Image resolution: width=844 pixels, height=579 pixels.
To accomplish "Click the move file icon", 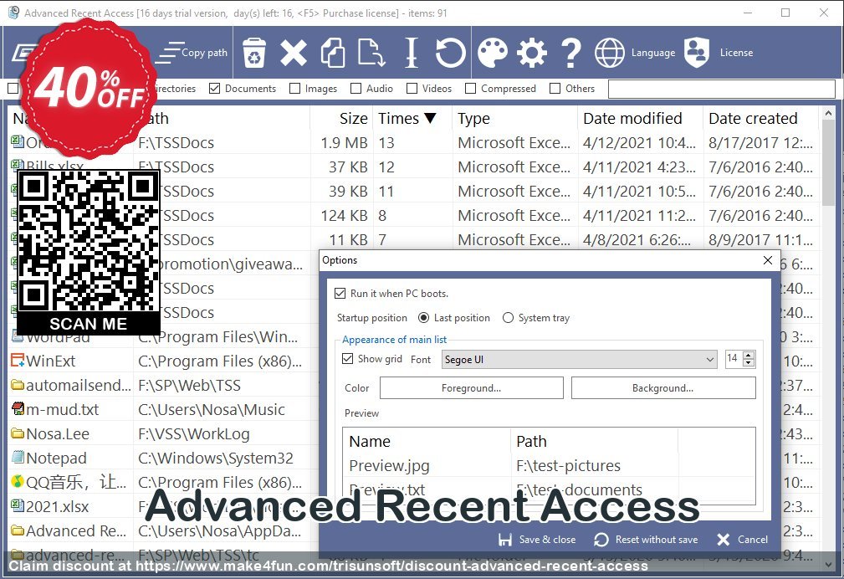I will (x=371, y=53).
